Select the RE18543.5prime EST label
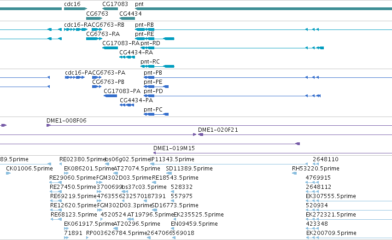This screenshot has width=392, height=240. (175, 178)
